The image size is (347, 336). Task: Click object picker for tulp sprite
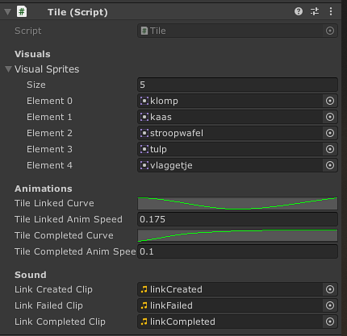click(x=330, y=149)
